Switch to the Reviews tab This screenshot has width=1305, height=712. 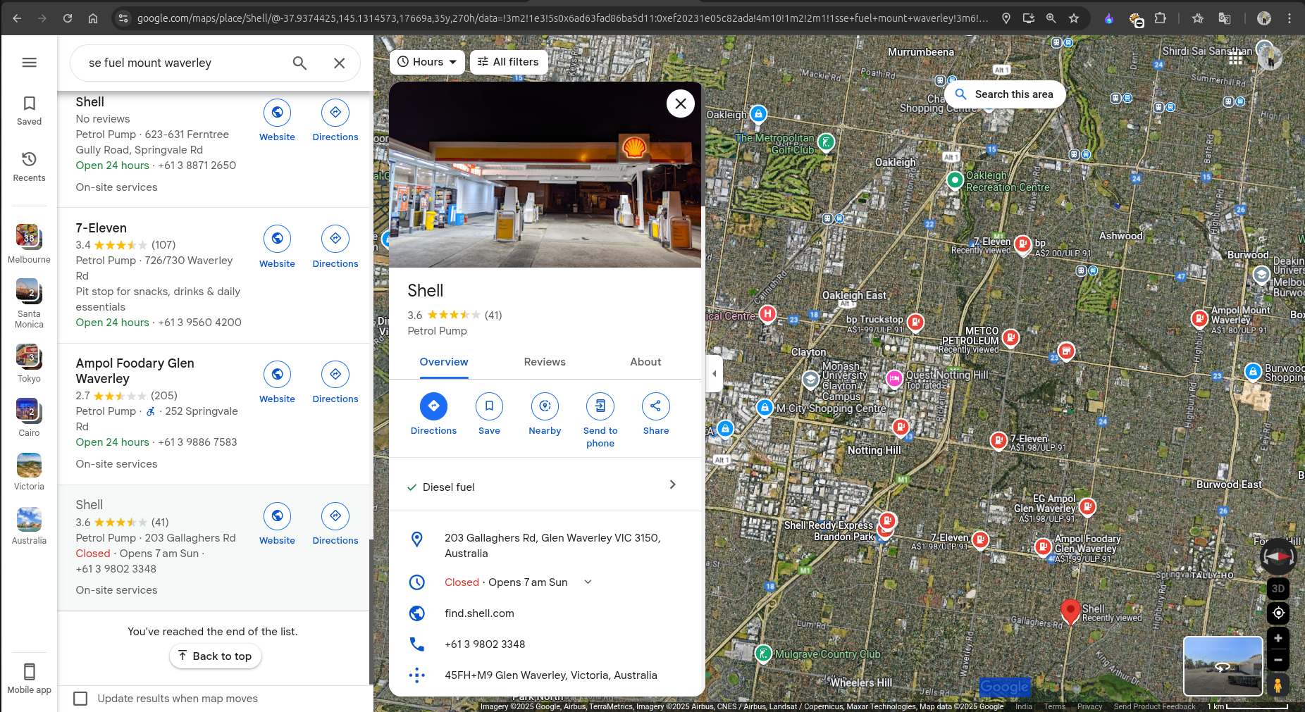coord(545,362)
